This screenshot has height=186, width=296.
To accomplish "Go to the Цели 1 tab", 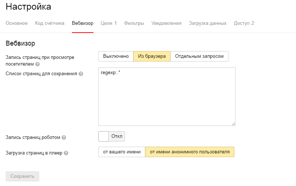I will tap(109, 23).
